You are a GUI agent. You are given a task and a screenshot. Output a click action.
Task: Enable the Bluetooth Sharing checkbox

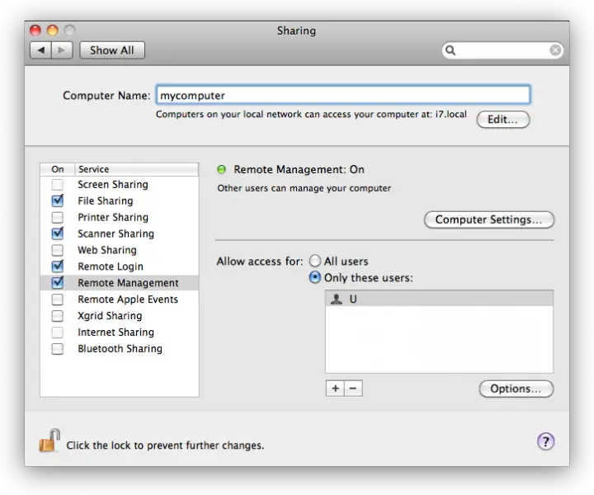[58, 348]
